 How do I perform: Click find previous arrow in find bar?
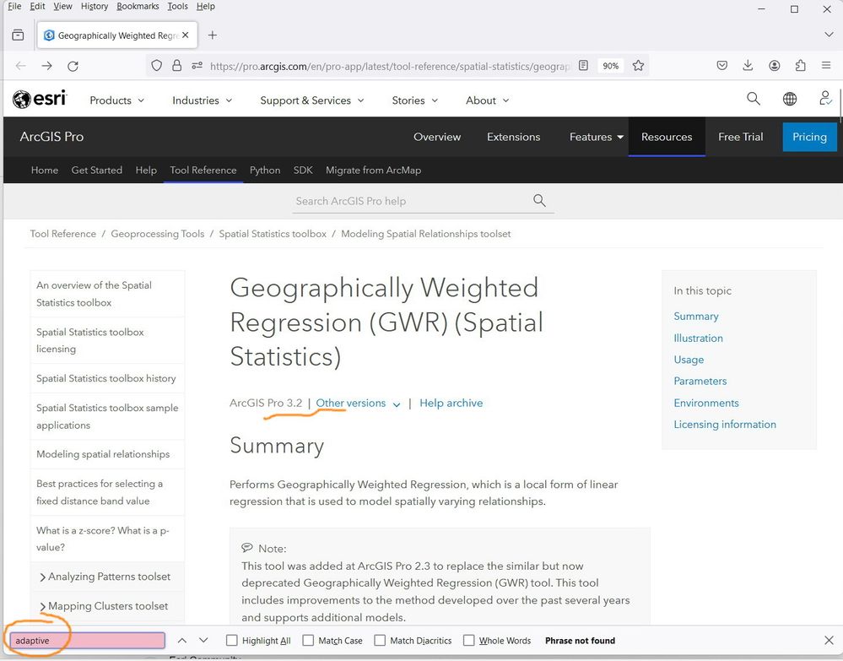coord(181,641)
